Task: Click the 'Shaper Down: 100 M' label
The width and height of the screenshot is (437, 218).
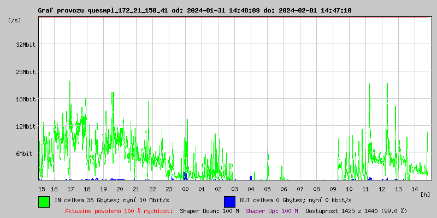Action: click(209, 211)
